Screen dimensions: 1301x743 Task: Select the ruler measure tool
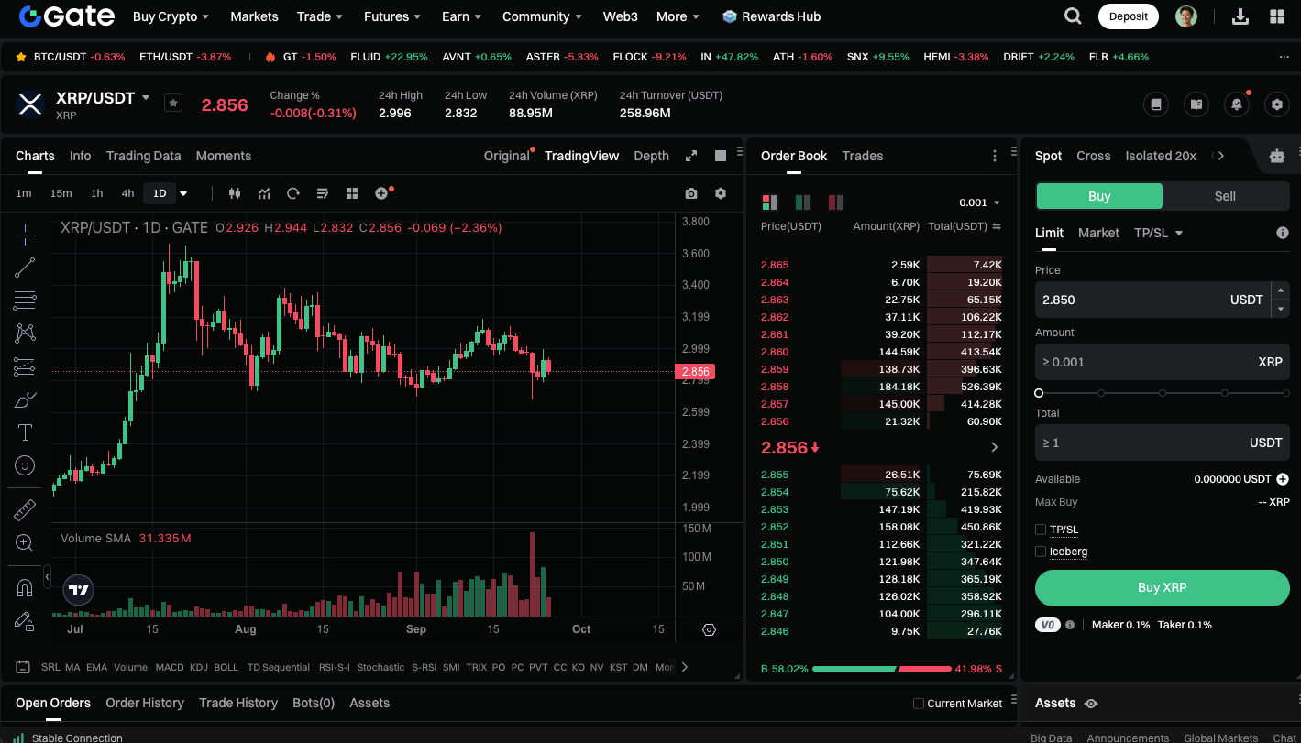click(x=25, y=510)
